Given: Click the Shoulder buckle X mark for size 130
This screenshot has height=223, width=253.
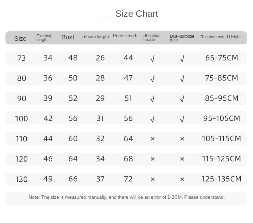Looking at the screenshot, I should (x=152, y=179).
